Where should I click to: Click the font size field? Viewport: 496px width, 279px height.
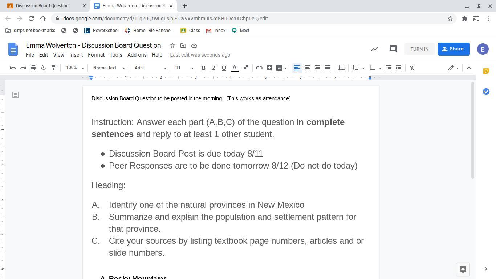[x=180, y=68]
